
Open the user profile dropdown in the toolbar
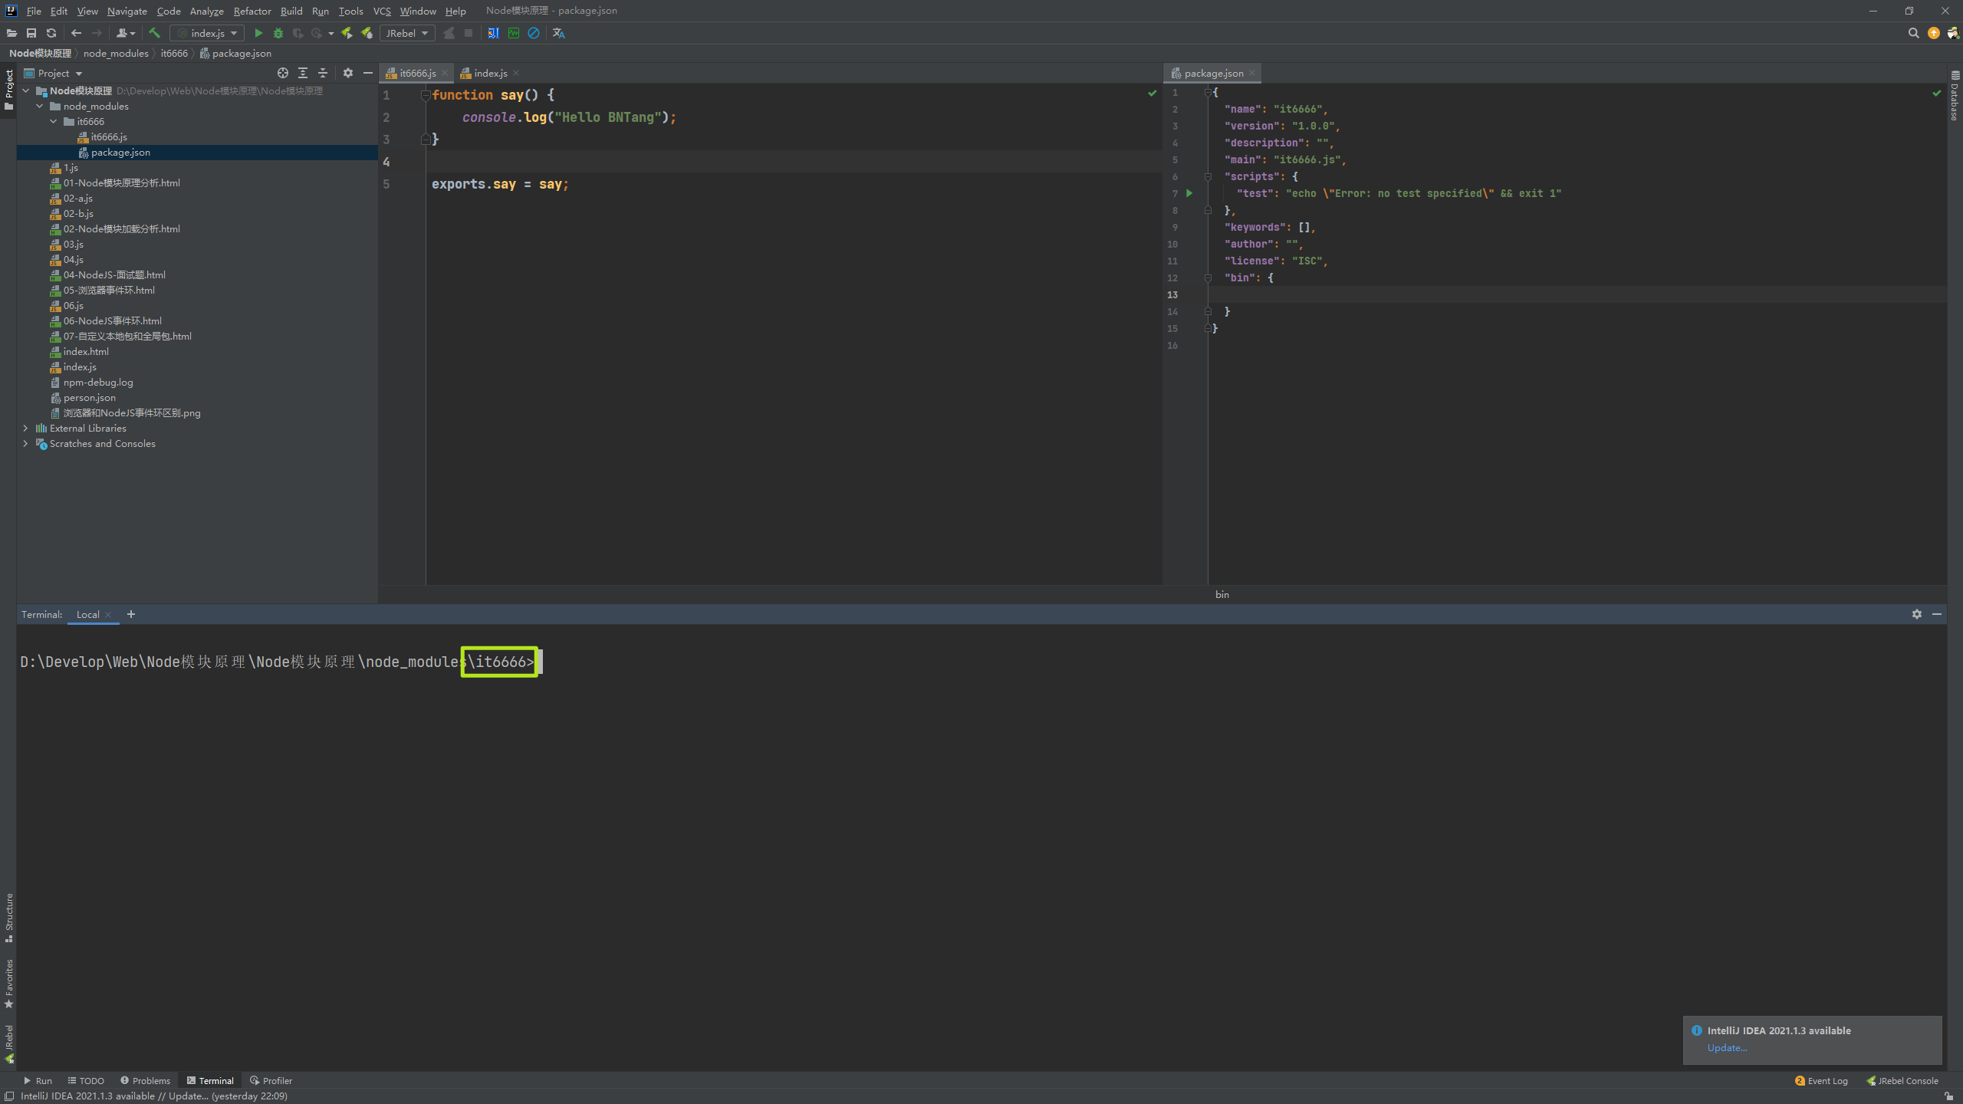(x=125, y=33)
